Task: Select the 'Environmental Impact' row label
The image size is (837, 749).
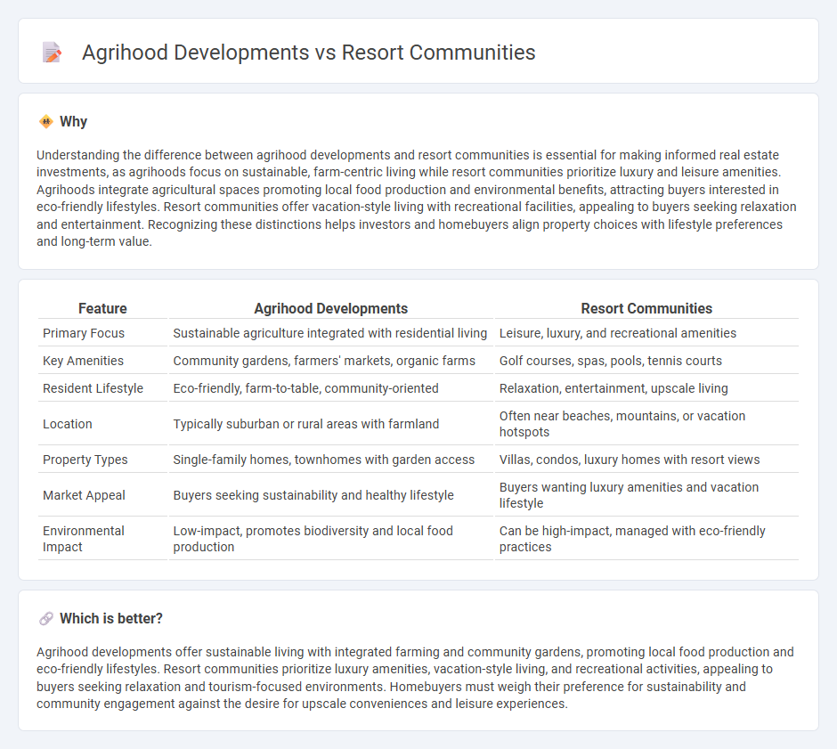Action: [84, 539]
